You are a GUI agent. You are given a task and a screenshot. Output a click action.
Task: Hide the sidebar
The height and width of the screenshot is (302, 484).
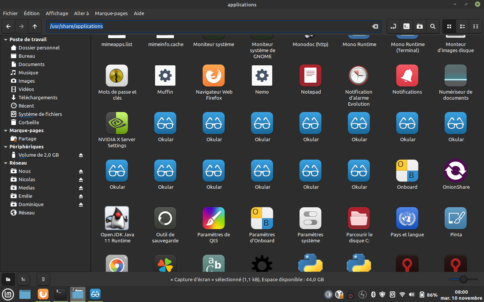[43, 279]
